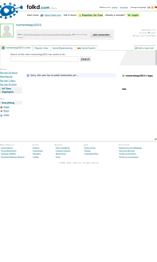The width and height of the screenshot is (157, 262).
Task: Click the Video filter icon
Action: tap(1, 115)
